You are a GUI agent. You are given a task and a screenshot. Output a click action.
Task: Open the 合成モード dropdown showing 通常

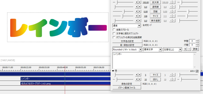(127, 26)
